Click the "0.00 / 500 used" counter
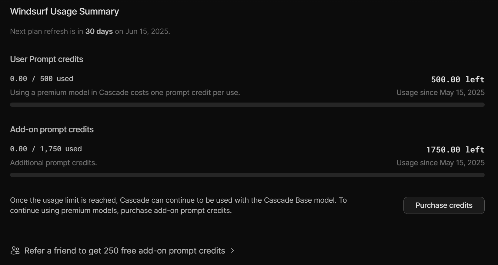Screen dimensions: 498x265 pyautogui.click(x=42, y=79)
